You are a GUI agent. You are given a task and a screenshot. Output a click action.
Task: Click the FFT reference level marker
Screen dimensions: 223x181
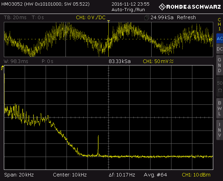coord(2,68)
